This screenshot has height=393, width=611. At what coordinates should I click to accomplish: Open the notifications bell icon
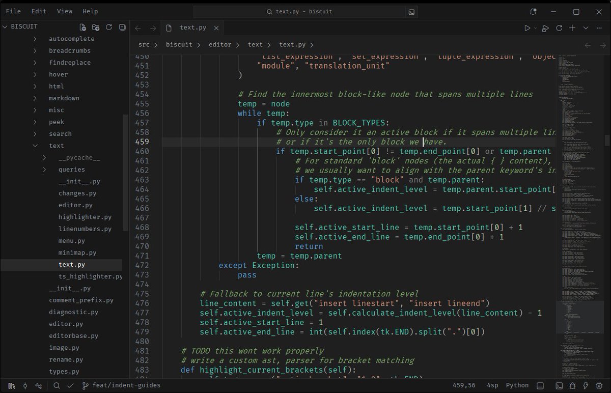(533, 11)
